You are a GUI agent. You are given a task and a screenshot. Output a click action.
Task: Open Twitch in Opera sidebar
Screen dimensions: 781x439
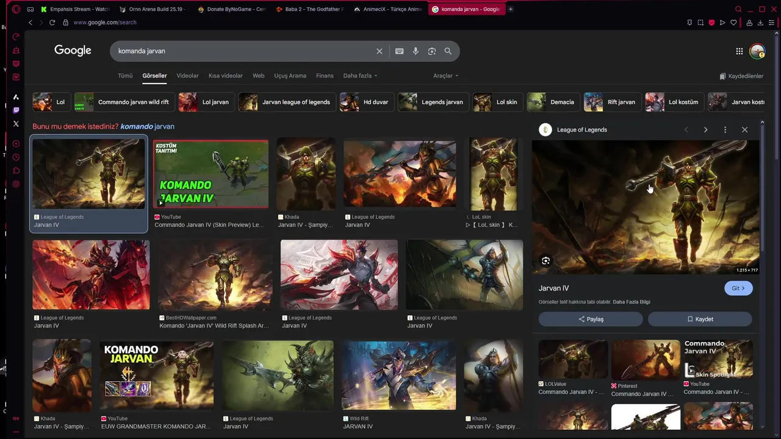coord(16,110)
